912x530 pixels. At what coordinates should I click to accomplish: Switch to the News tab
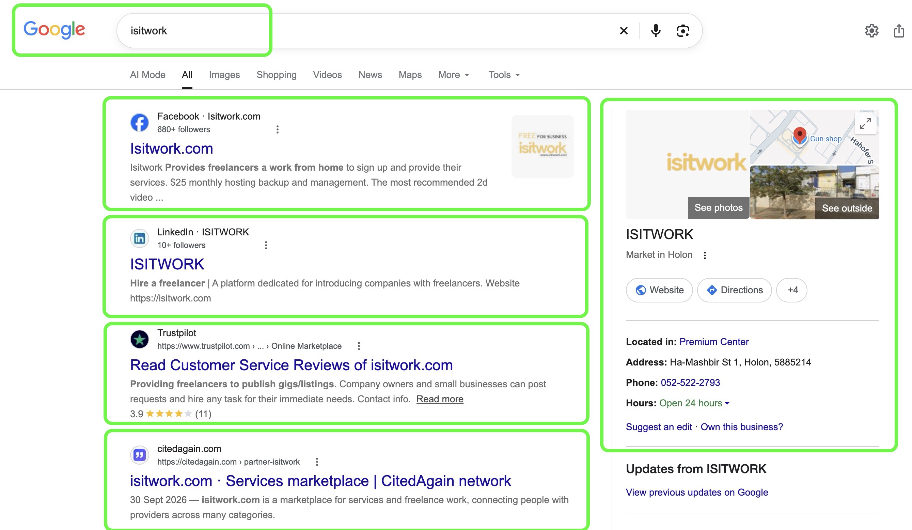pos(370,75)
